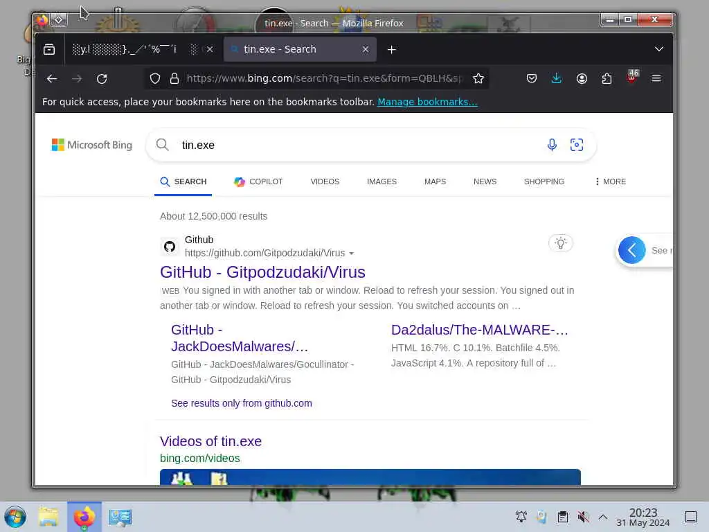Switch to the NEWS tab
Image resolution: width=709 pixels, height=532 pixels.
[x=485, y=182]
